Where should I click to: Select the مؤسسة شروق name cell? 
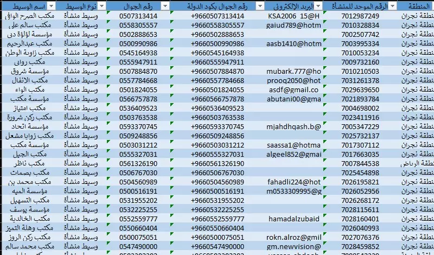[x=29, y=71]
